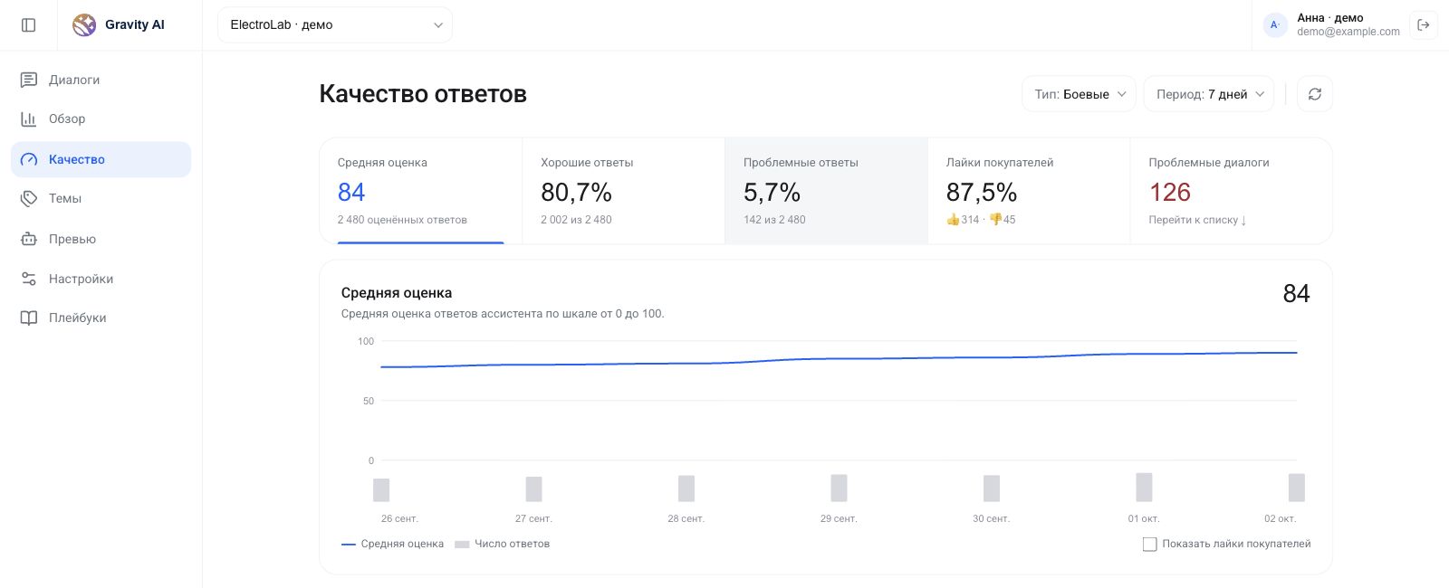
Task: Click the logout icon button
Action: tap(1424, 24)
